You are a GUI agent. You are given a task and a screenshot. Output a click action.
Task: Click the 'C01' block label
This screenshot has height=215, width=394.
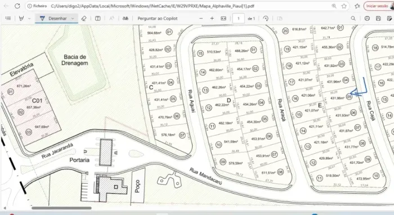point(37,101)
